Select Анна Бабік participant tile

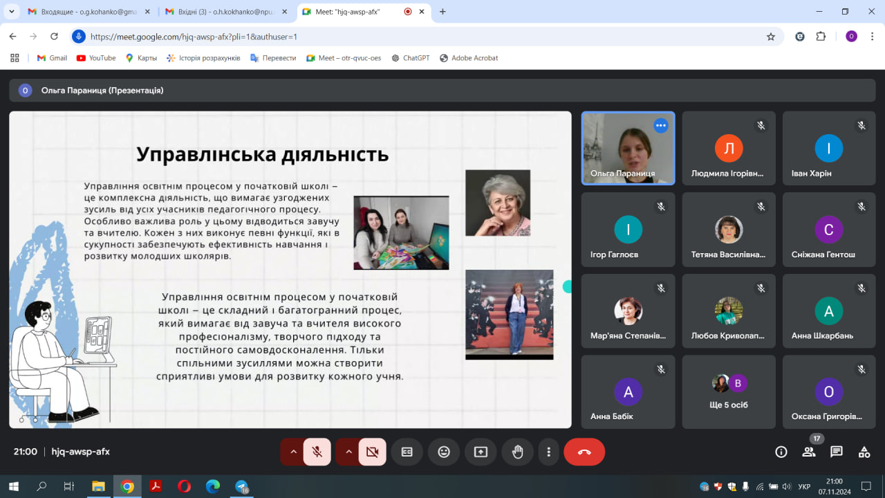point(628,391)
